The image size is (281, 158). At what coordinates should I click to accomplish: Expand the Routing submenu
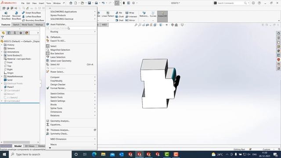tap(71, 32)
